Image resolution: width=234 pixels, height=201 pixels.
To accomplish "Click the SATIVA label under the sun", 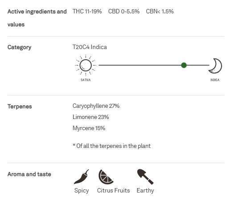I will 86,80.
